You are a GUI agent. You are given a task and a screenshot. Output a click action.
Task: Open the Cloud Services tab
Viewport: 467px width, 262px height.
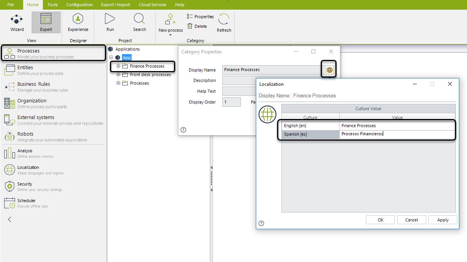tap(152, 5)
